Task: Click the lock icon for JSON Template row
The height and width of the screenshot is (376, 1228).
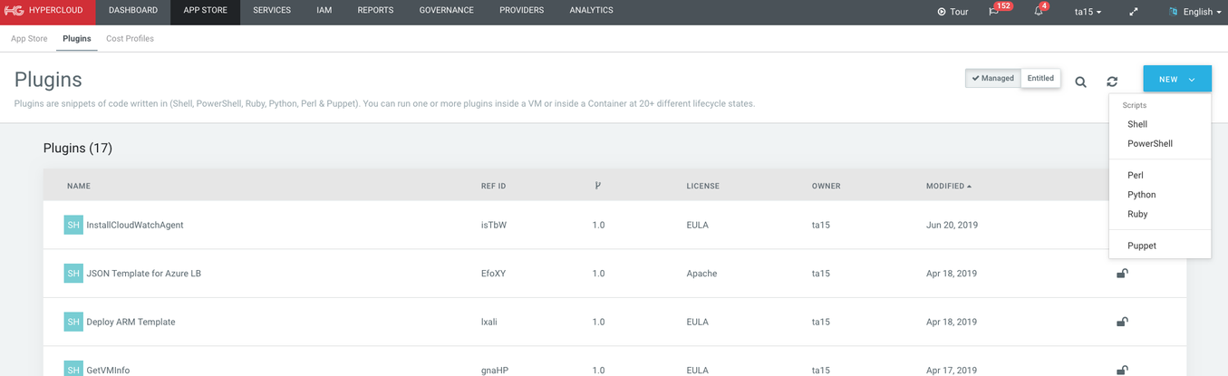Action: [1121, 273]
